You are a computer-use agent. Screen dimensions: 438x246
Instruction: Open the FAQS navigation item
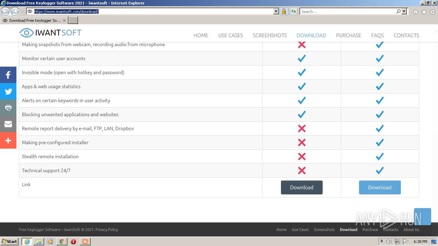click(x=377, y=35)
